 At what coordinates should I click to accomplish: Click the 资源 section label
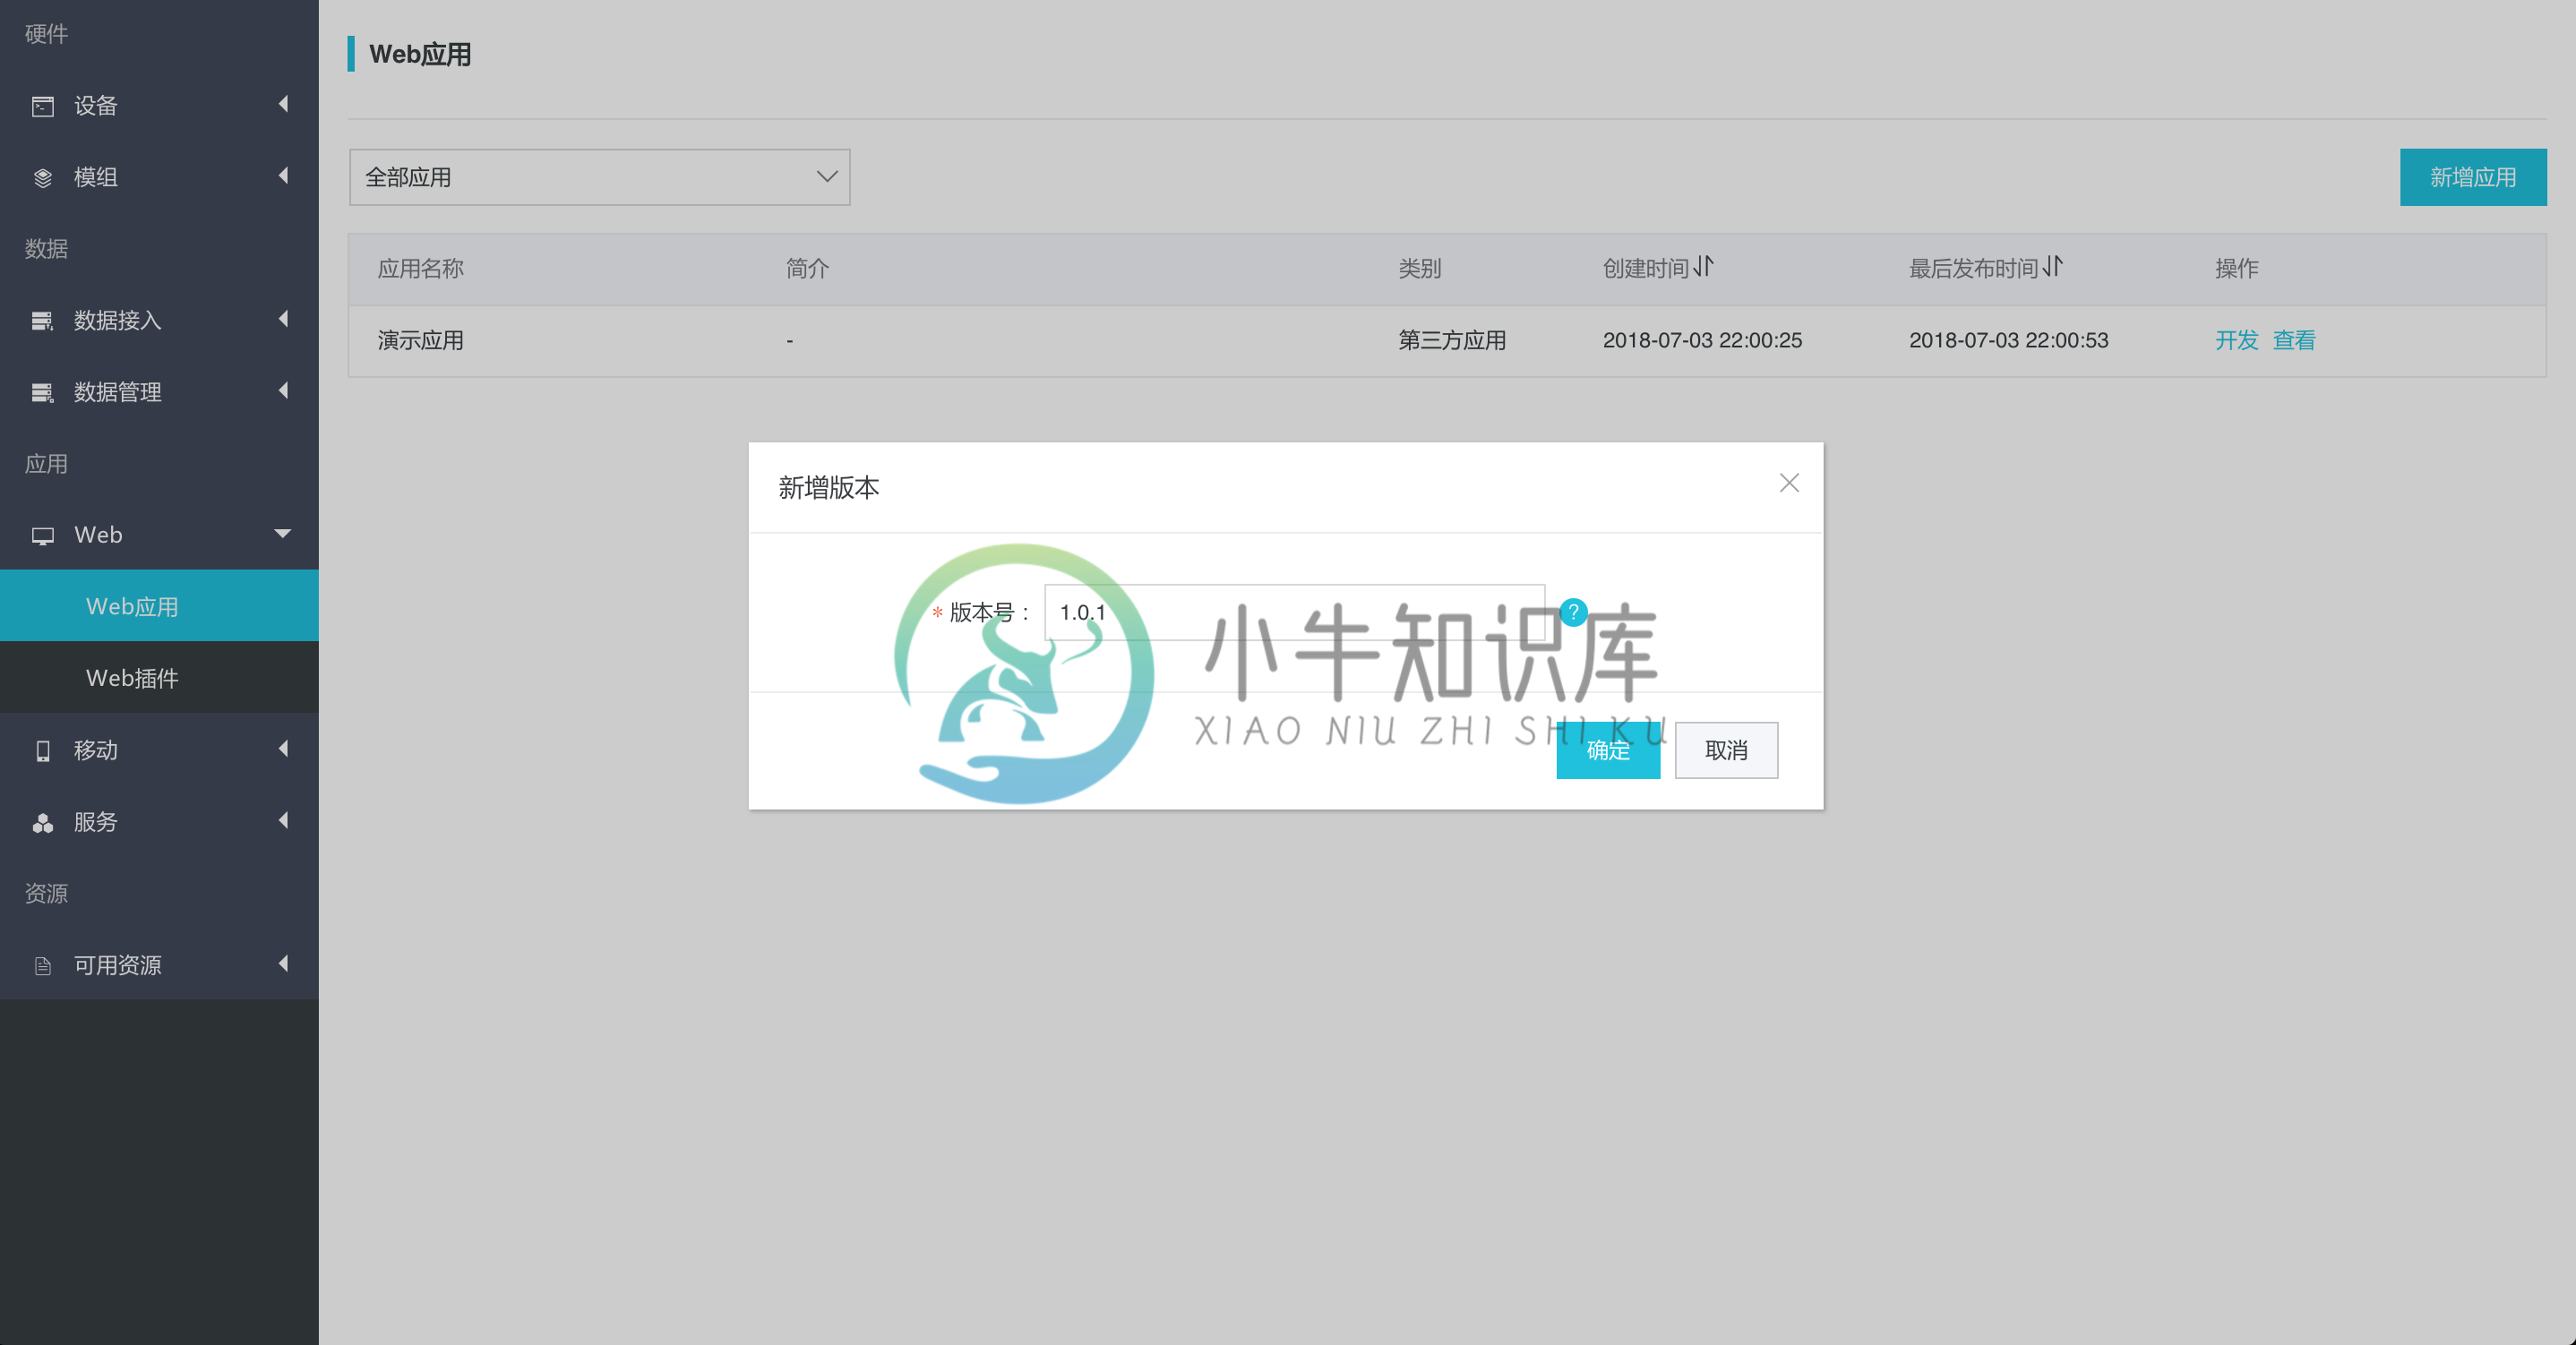tap(46, 894)
